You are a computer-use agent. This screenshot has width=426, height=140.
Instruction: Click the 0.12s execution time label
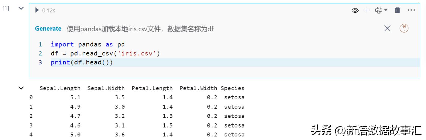click(x=49, y=11)
